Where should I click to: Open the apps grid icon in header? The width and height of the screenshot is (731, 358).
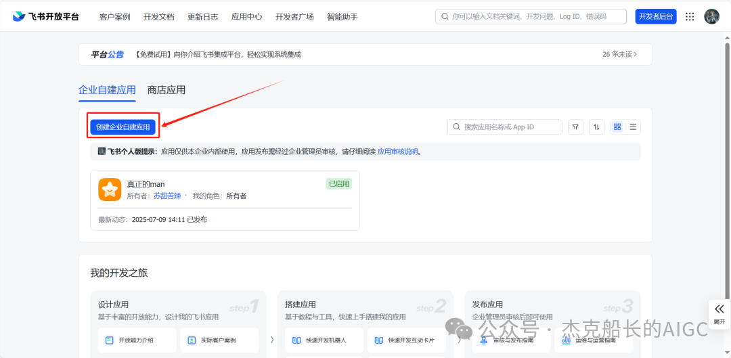pyautogui.click(x=690, y=16)
